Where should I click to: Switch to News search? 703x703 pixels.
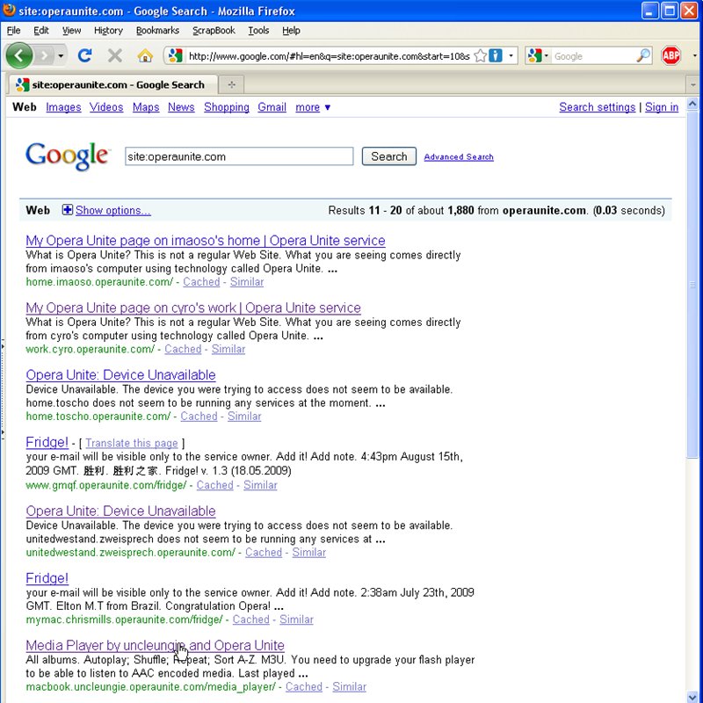click(181, 107)
